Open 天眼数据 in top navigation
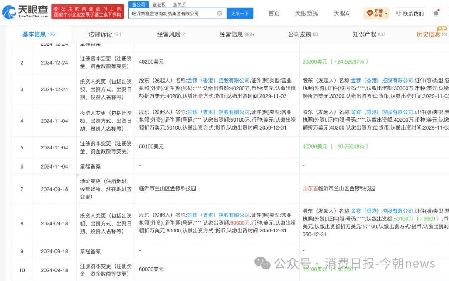Viewport: 449px width, 281px height. (x=307, y=13)
